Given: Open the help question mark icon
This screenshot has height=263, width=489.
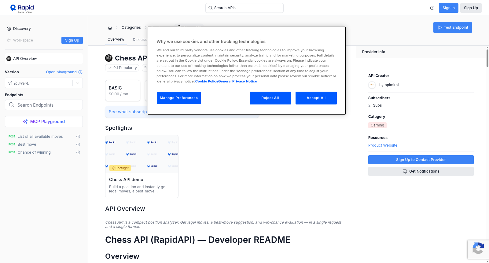Looking at the screenshot, I should tap(432, 8).
